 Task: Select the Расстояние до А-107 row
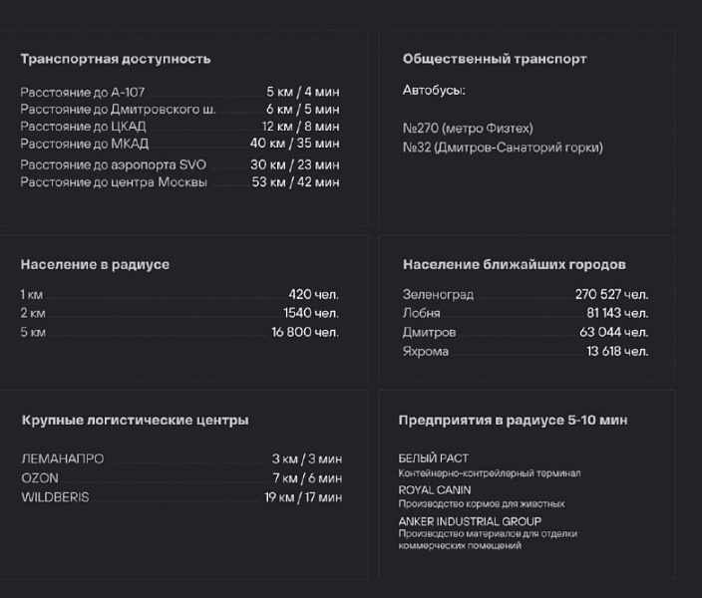[179, 92]
